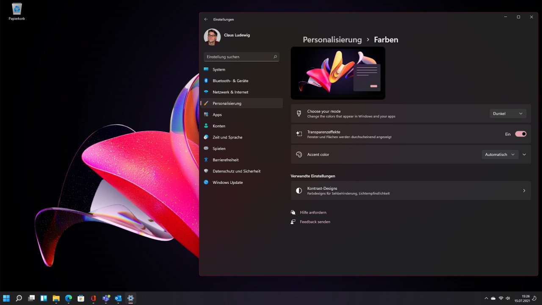542x305 pixels.
Task: Open the Automatisch accent color dropdown
Action: pos(500,155)
